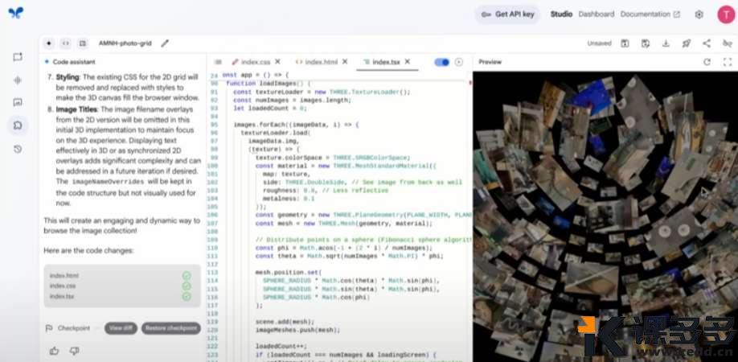Click the Unsaved status label
The image size is (738, 362).
coord(599,43)
